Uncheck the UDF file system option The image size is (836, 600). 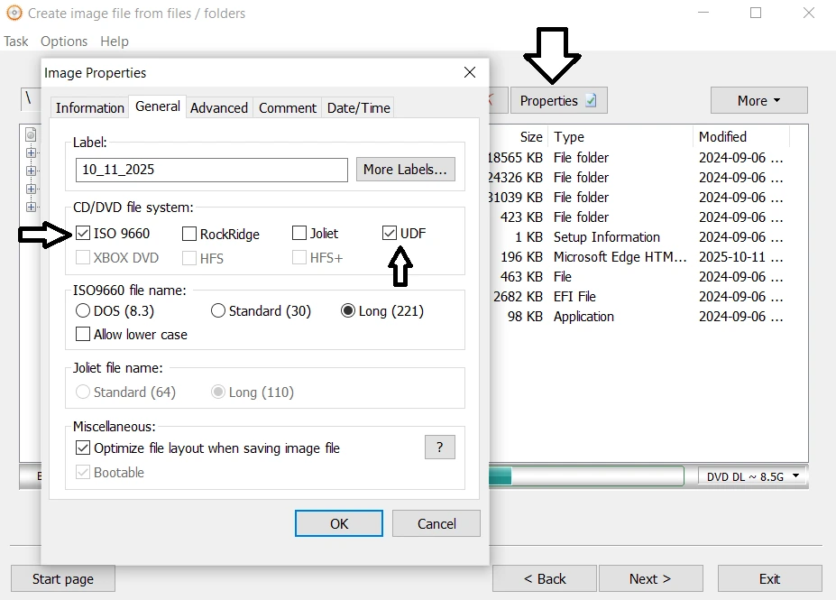390,234
